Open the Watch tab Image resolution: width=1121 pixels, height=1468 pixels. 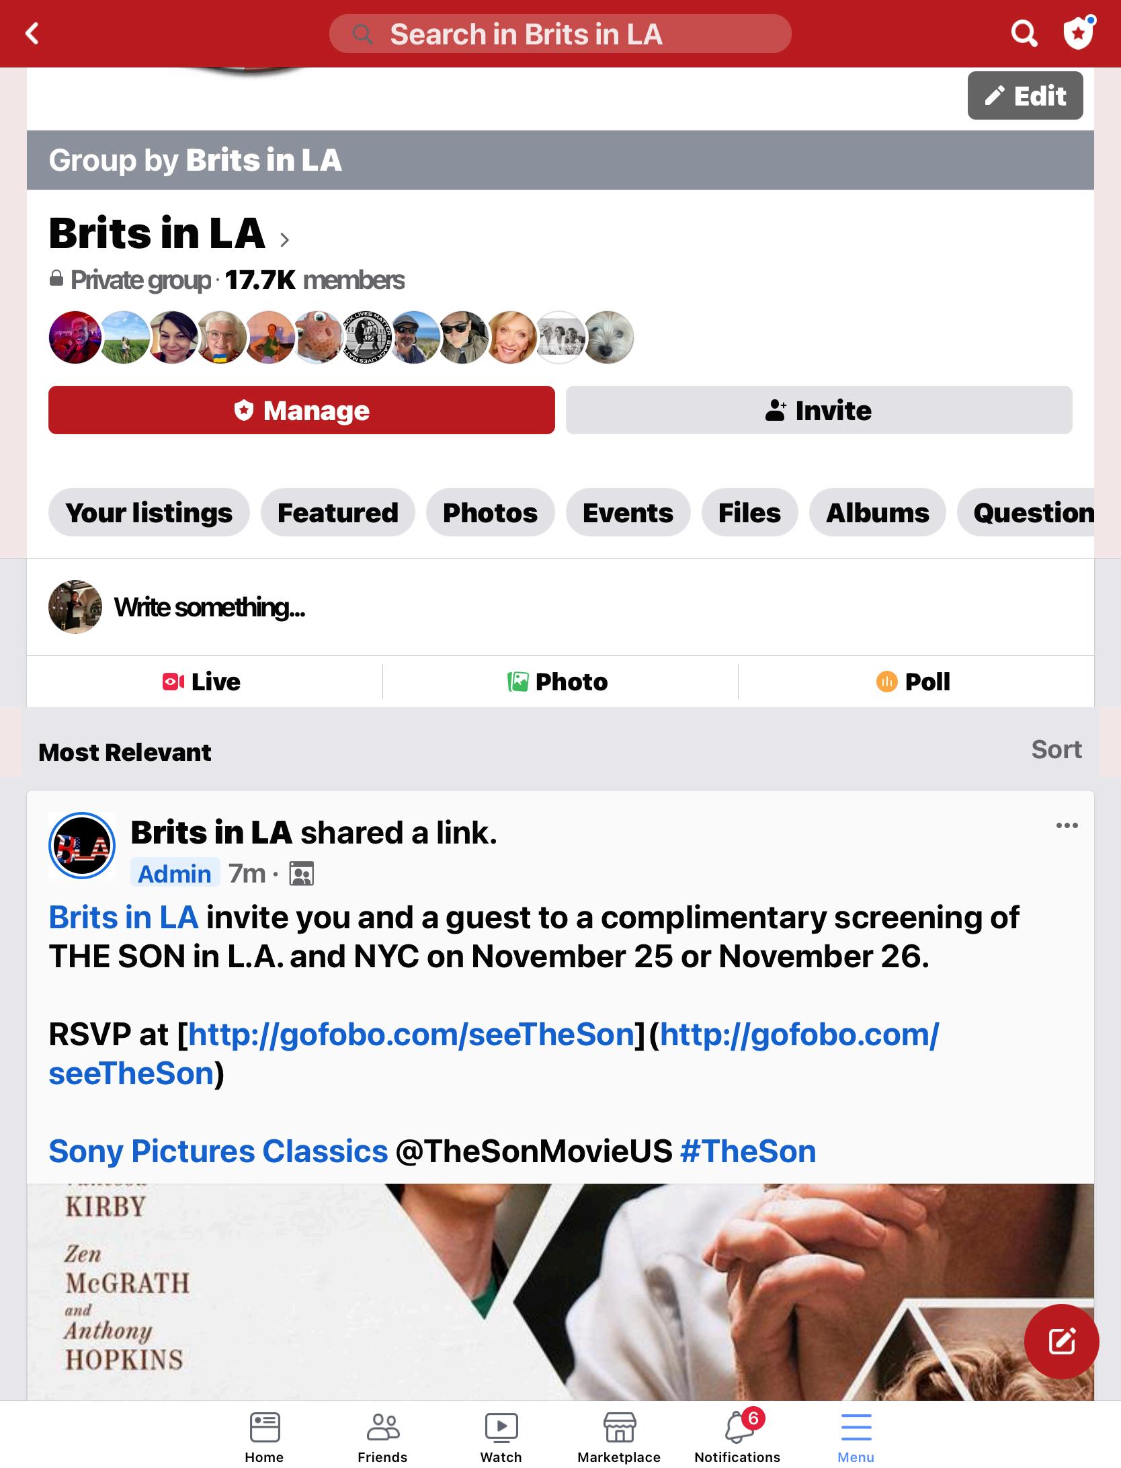501,1436
